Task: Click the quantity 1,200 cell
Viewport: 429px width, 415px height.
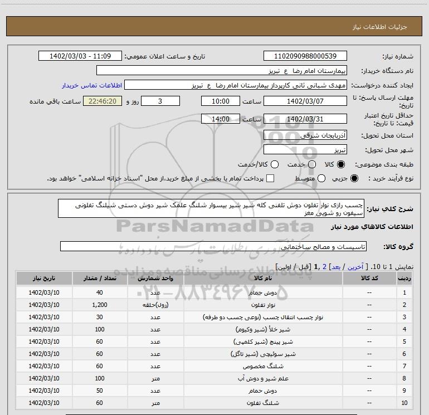Action: point(100,305)
